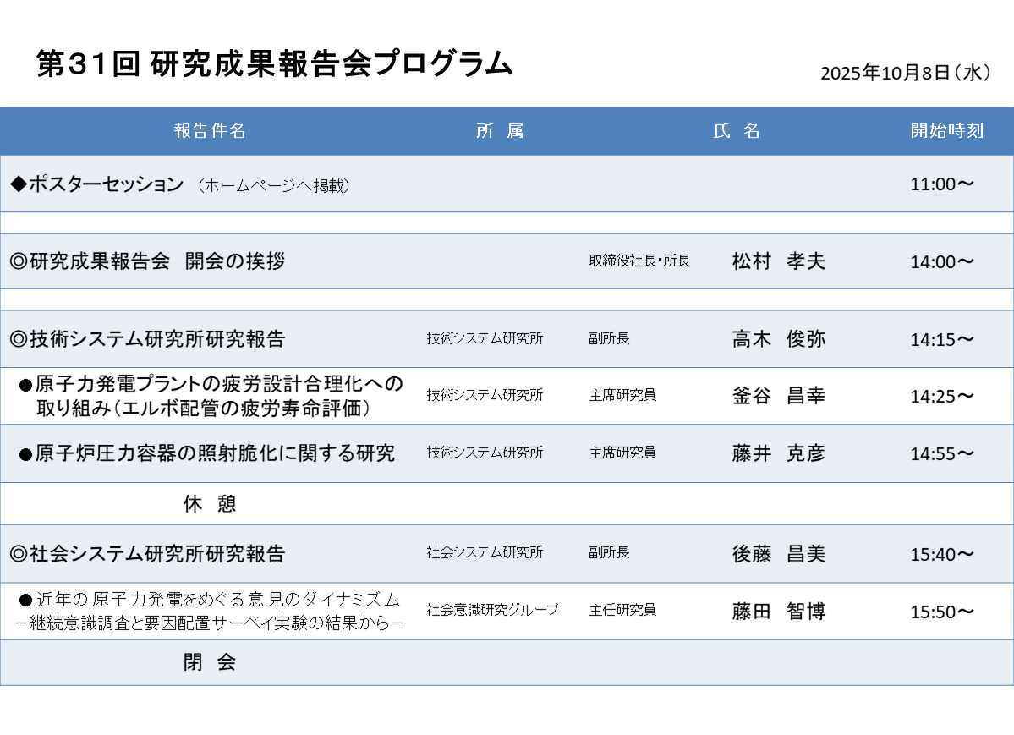
Task: Select the 14:25〜 start time
Action: [x=942, y=396]
